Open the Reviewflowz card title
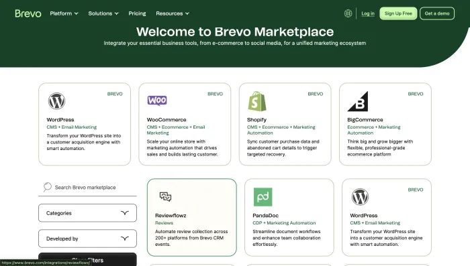The image size is (470, 266). (171, 216)
